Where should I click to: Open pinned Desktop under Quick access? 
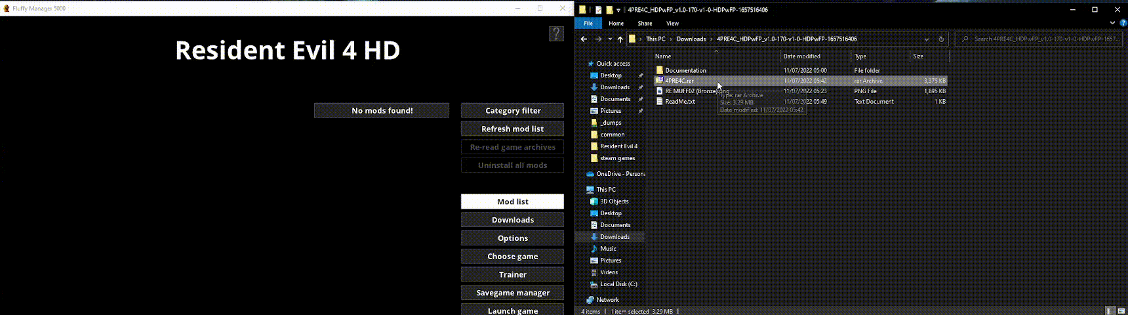[611, 75]
